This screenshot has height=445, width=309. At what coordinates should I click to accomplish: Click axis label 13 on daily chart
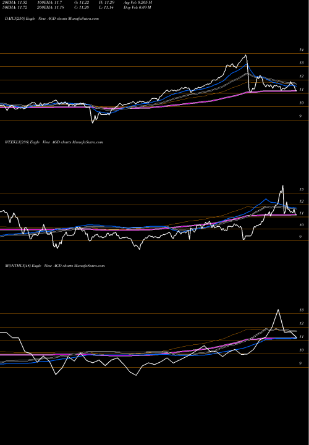pyautogui.click(x=302, y=63)
